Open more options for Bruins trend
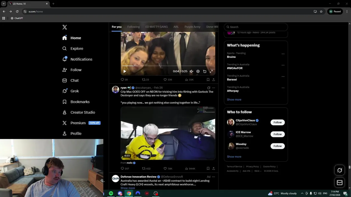351x197 pixels. point(283,54)
